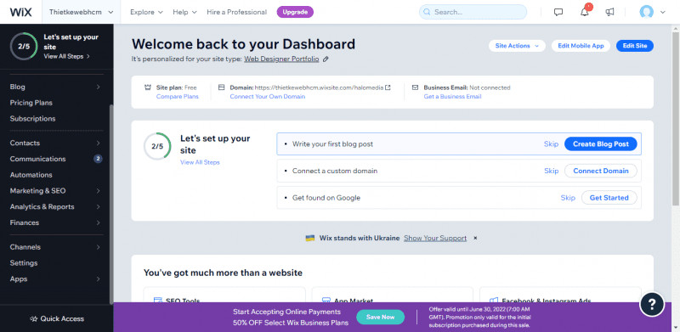Click the 2/5 progress ring in sidebar

pyautogui.click(x=24, y=47)
